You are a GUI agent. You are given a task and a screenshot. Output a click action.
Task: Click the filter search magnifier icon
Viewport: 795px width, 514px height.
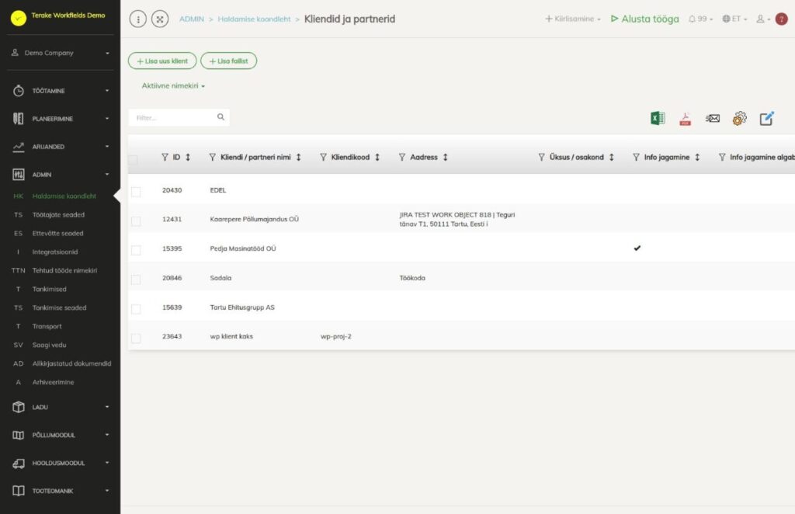[220, 117]
